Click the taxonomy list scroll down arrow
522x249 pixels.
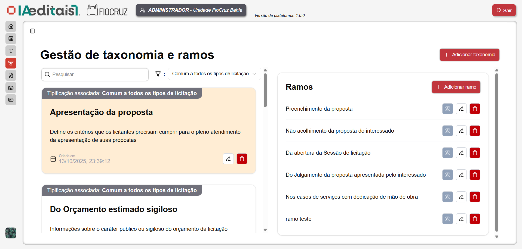[265, 230]
